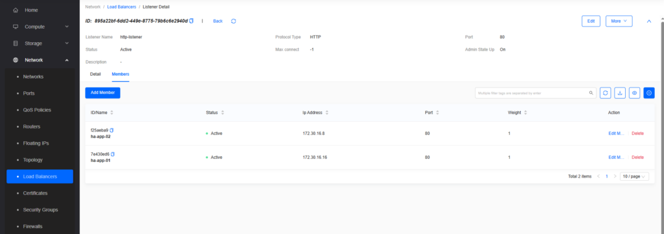Copy the listener ID with copy icon
The image size is (664, 234).
click(191, 21)
